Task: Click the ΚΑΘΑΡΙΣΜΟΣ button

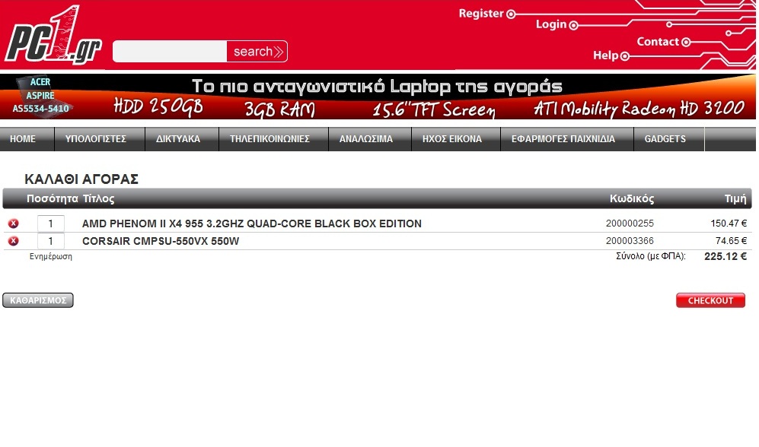Action: 38,300
